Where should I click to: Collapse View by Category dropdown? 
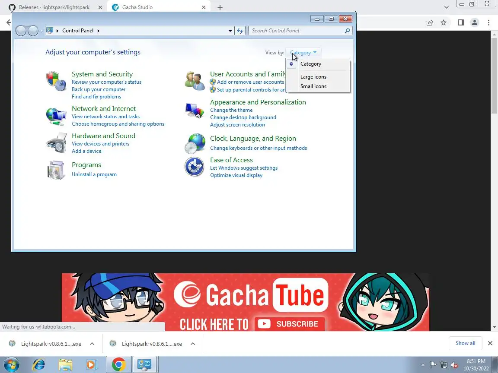click(303, 53)
